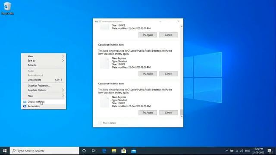Choose Graphics Properties... entry
The height and width of the screenshot is (155, 276).
coord(44,86)
